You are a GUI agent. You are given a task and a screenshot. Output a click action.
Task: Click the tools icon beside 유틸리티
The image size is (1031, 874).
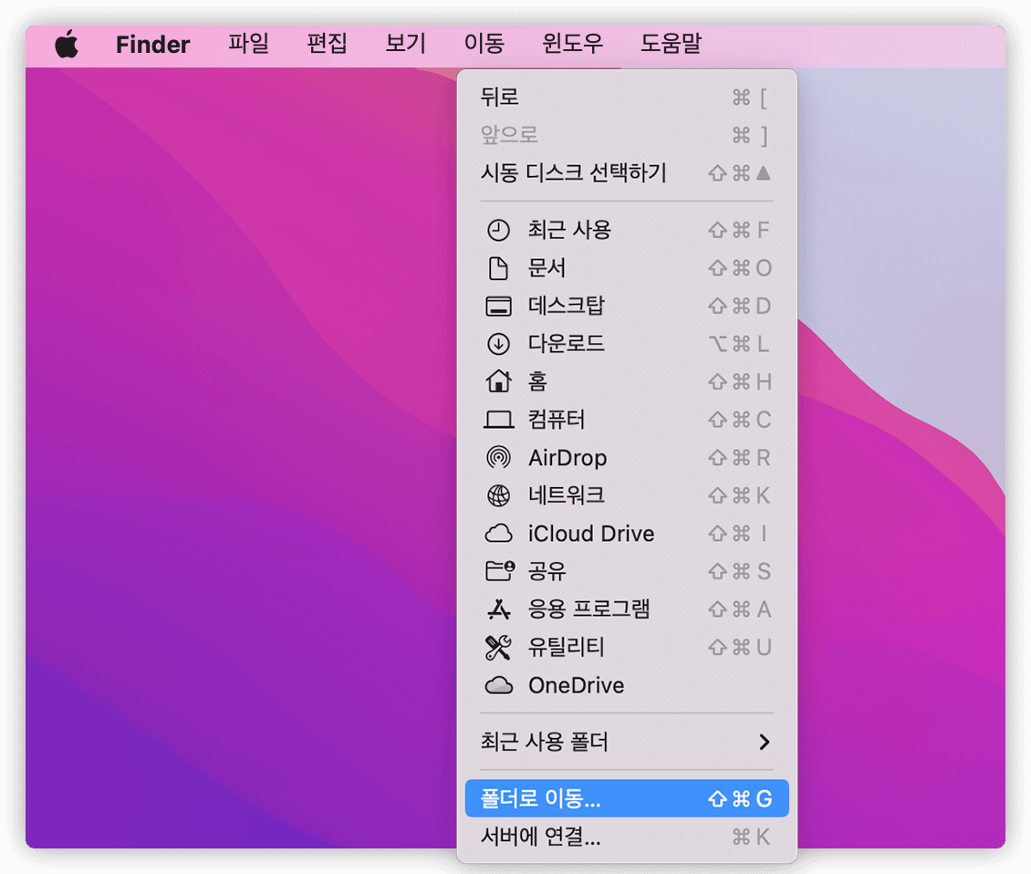pos(498,648)
